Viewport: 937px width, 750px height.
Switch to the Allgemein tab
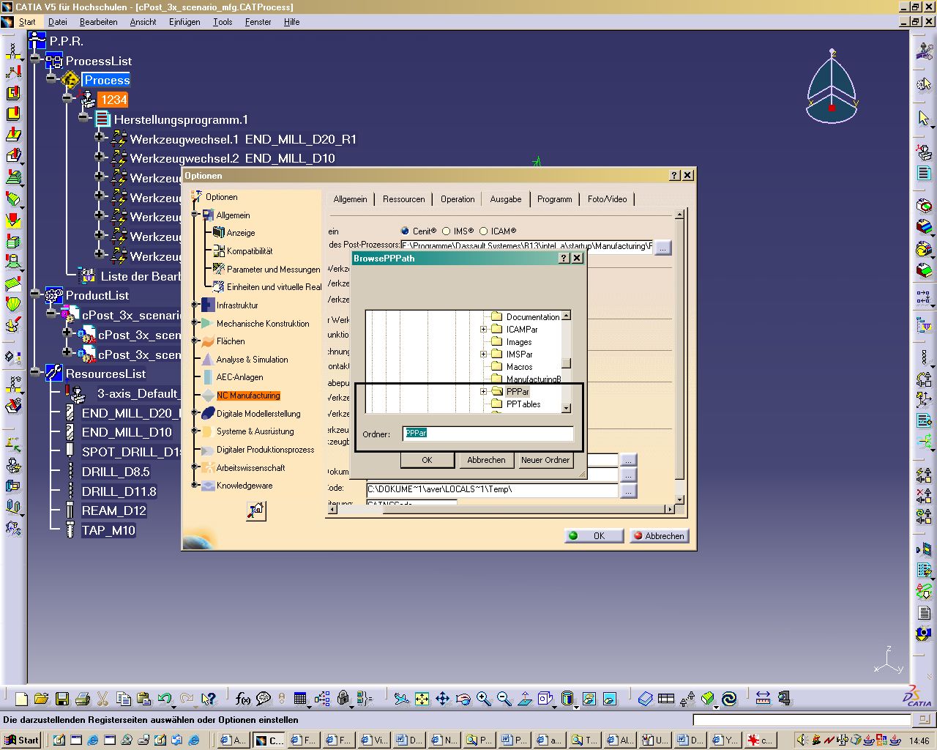pyautogui.click(x=350, y=199)
